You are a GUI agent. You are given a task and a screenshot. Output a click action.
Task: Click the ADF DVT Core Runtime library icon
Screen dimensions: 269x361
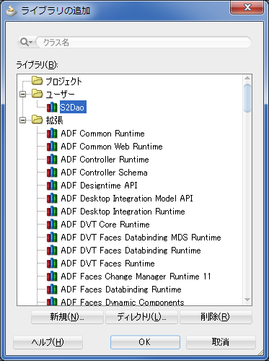(x=52, y=225)
